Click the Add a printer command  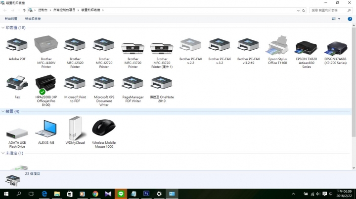pos(33,19)
